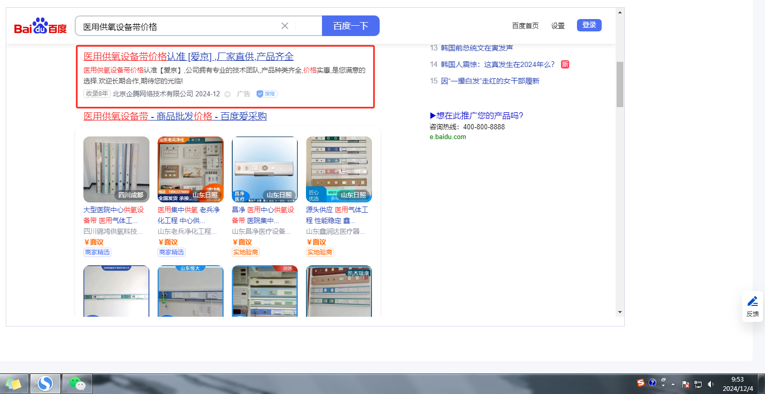The image size is (765, 394).
Task: Open the 山东恒大 product thumbnail
Action: click(191, 290)
